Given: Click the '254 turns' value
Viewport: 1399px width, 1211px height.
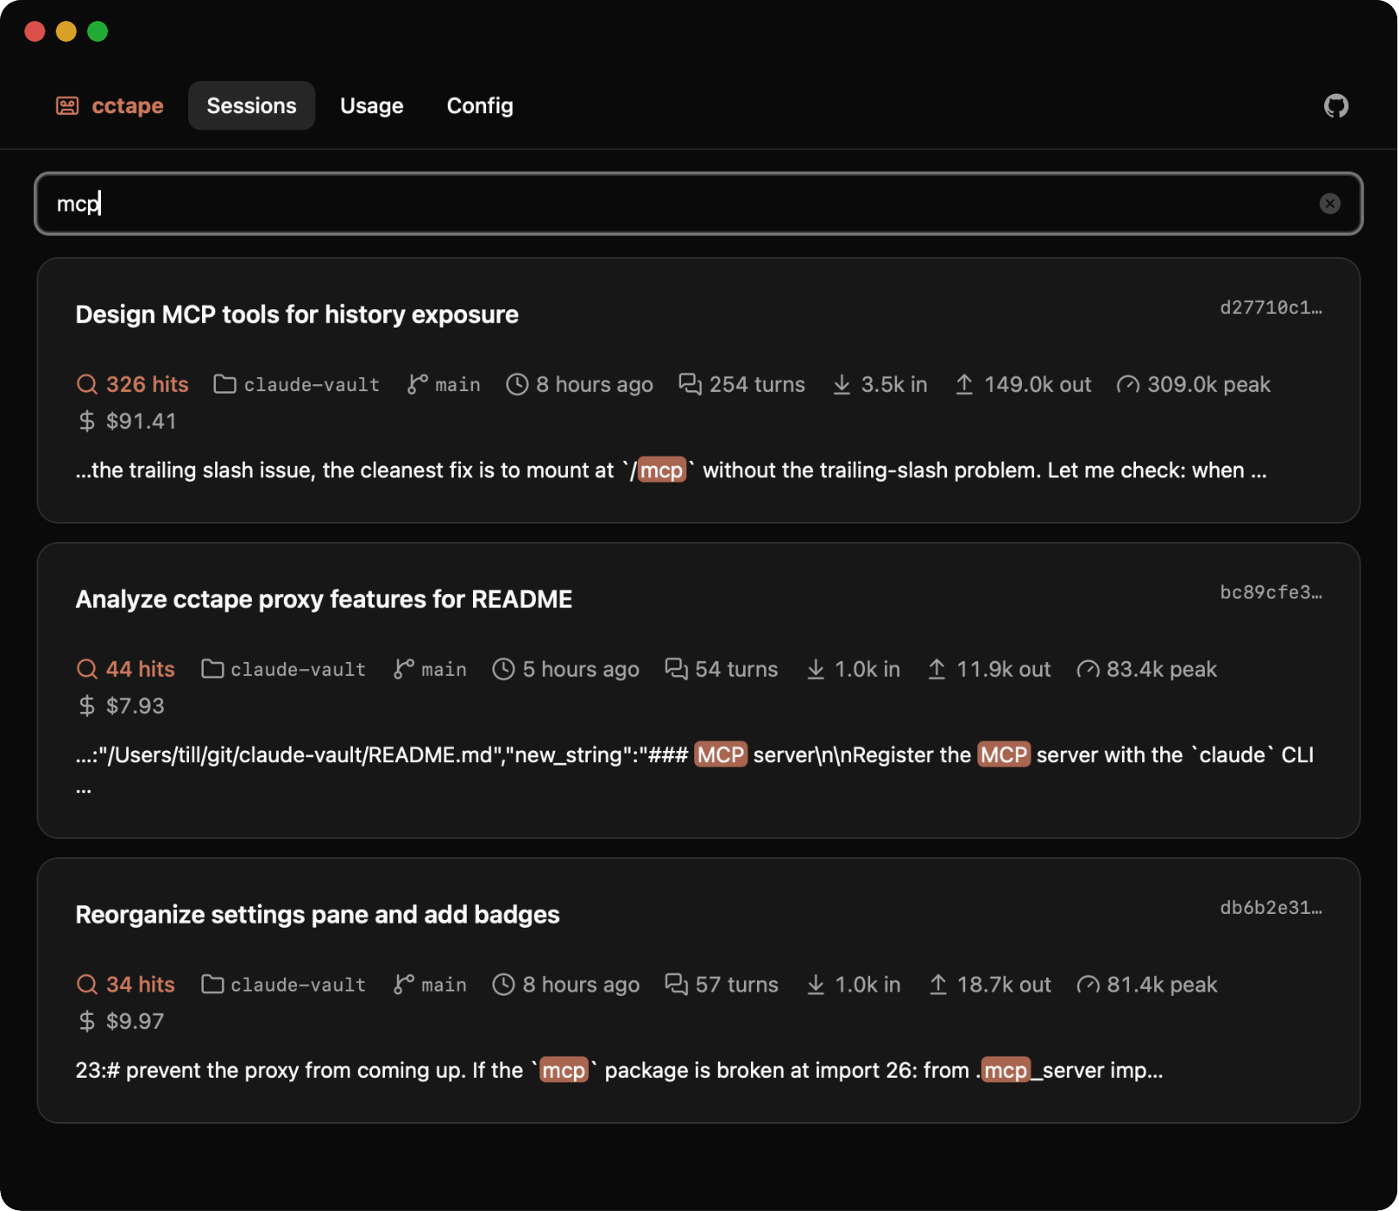Looking at the screenshot, I should pyautogui.click(x=757, y=384).
